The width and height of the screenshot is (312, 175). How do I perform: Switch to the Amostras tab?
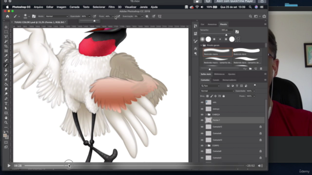(212, 24)
